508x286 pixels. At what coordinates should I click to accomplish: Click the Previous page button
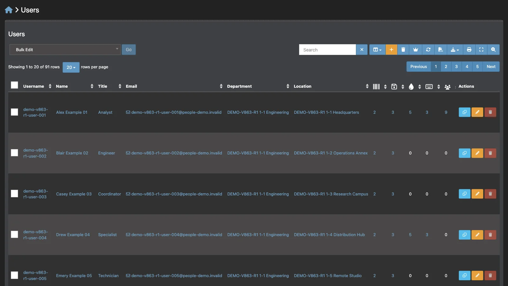(x=418, y=67)
